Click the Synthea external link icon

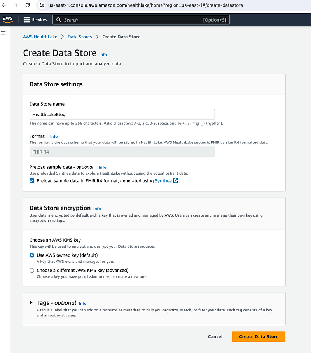(175, 181)
